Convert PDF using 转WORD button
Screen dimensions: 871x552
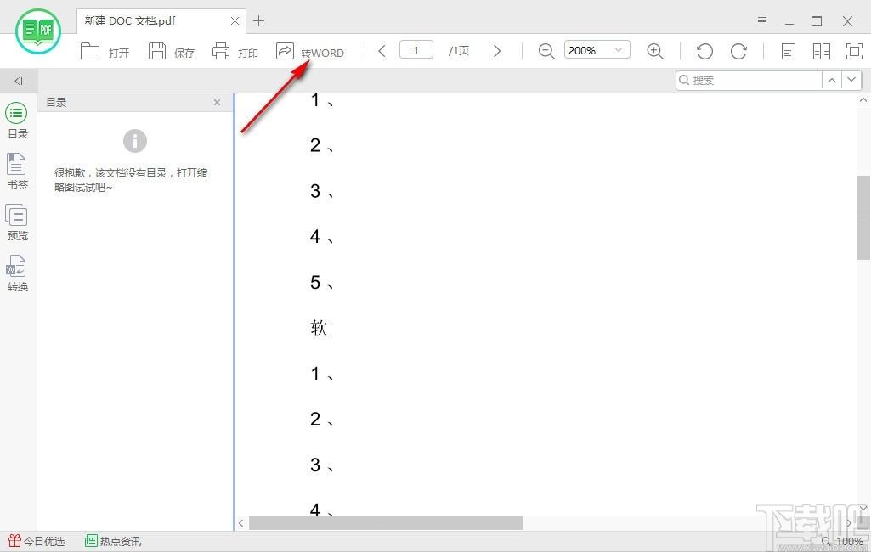(x=310, y=52)
